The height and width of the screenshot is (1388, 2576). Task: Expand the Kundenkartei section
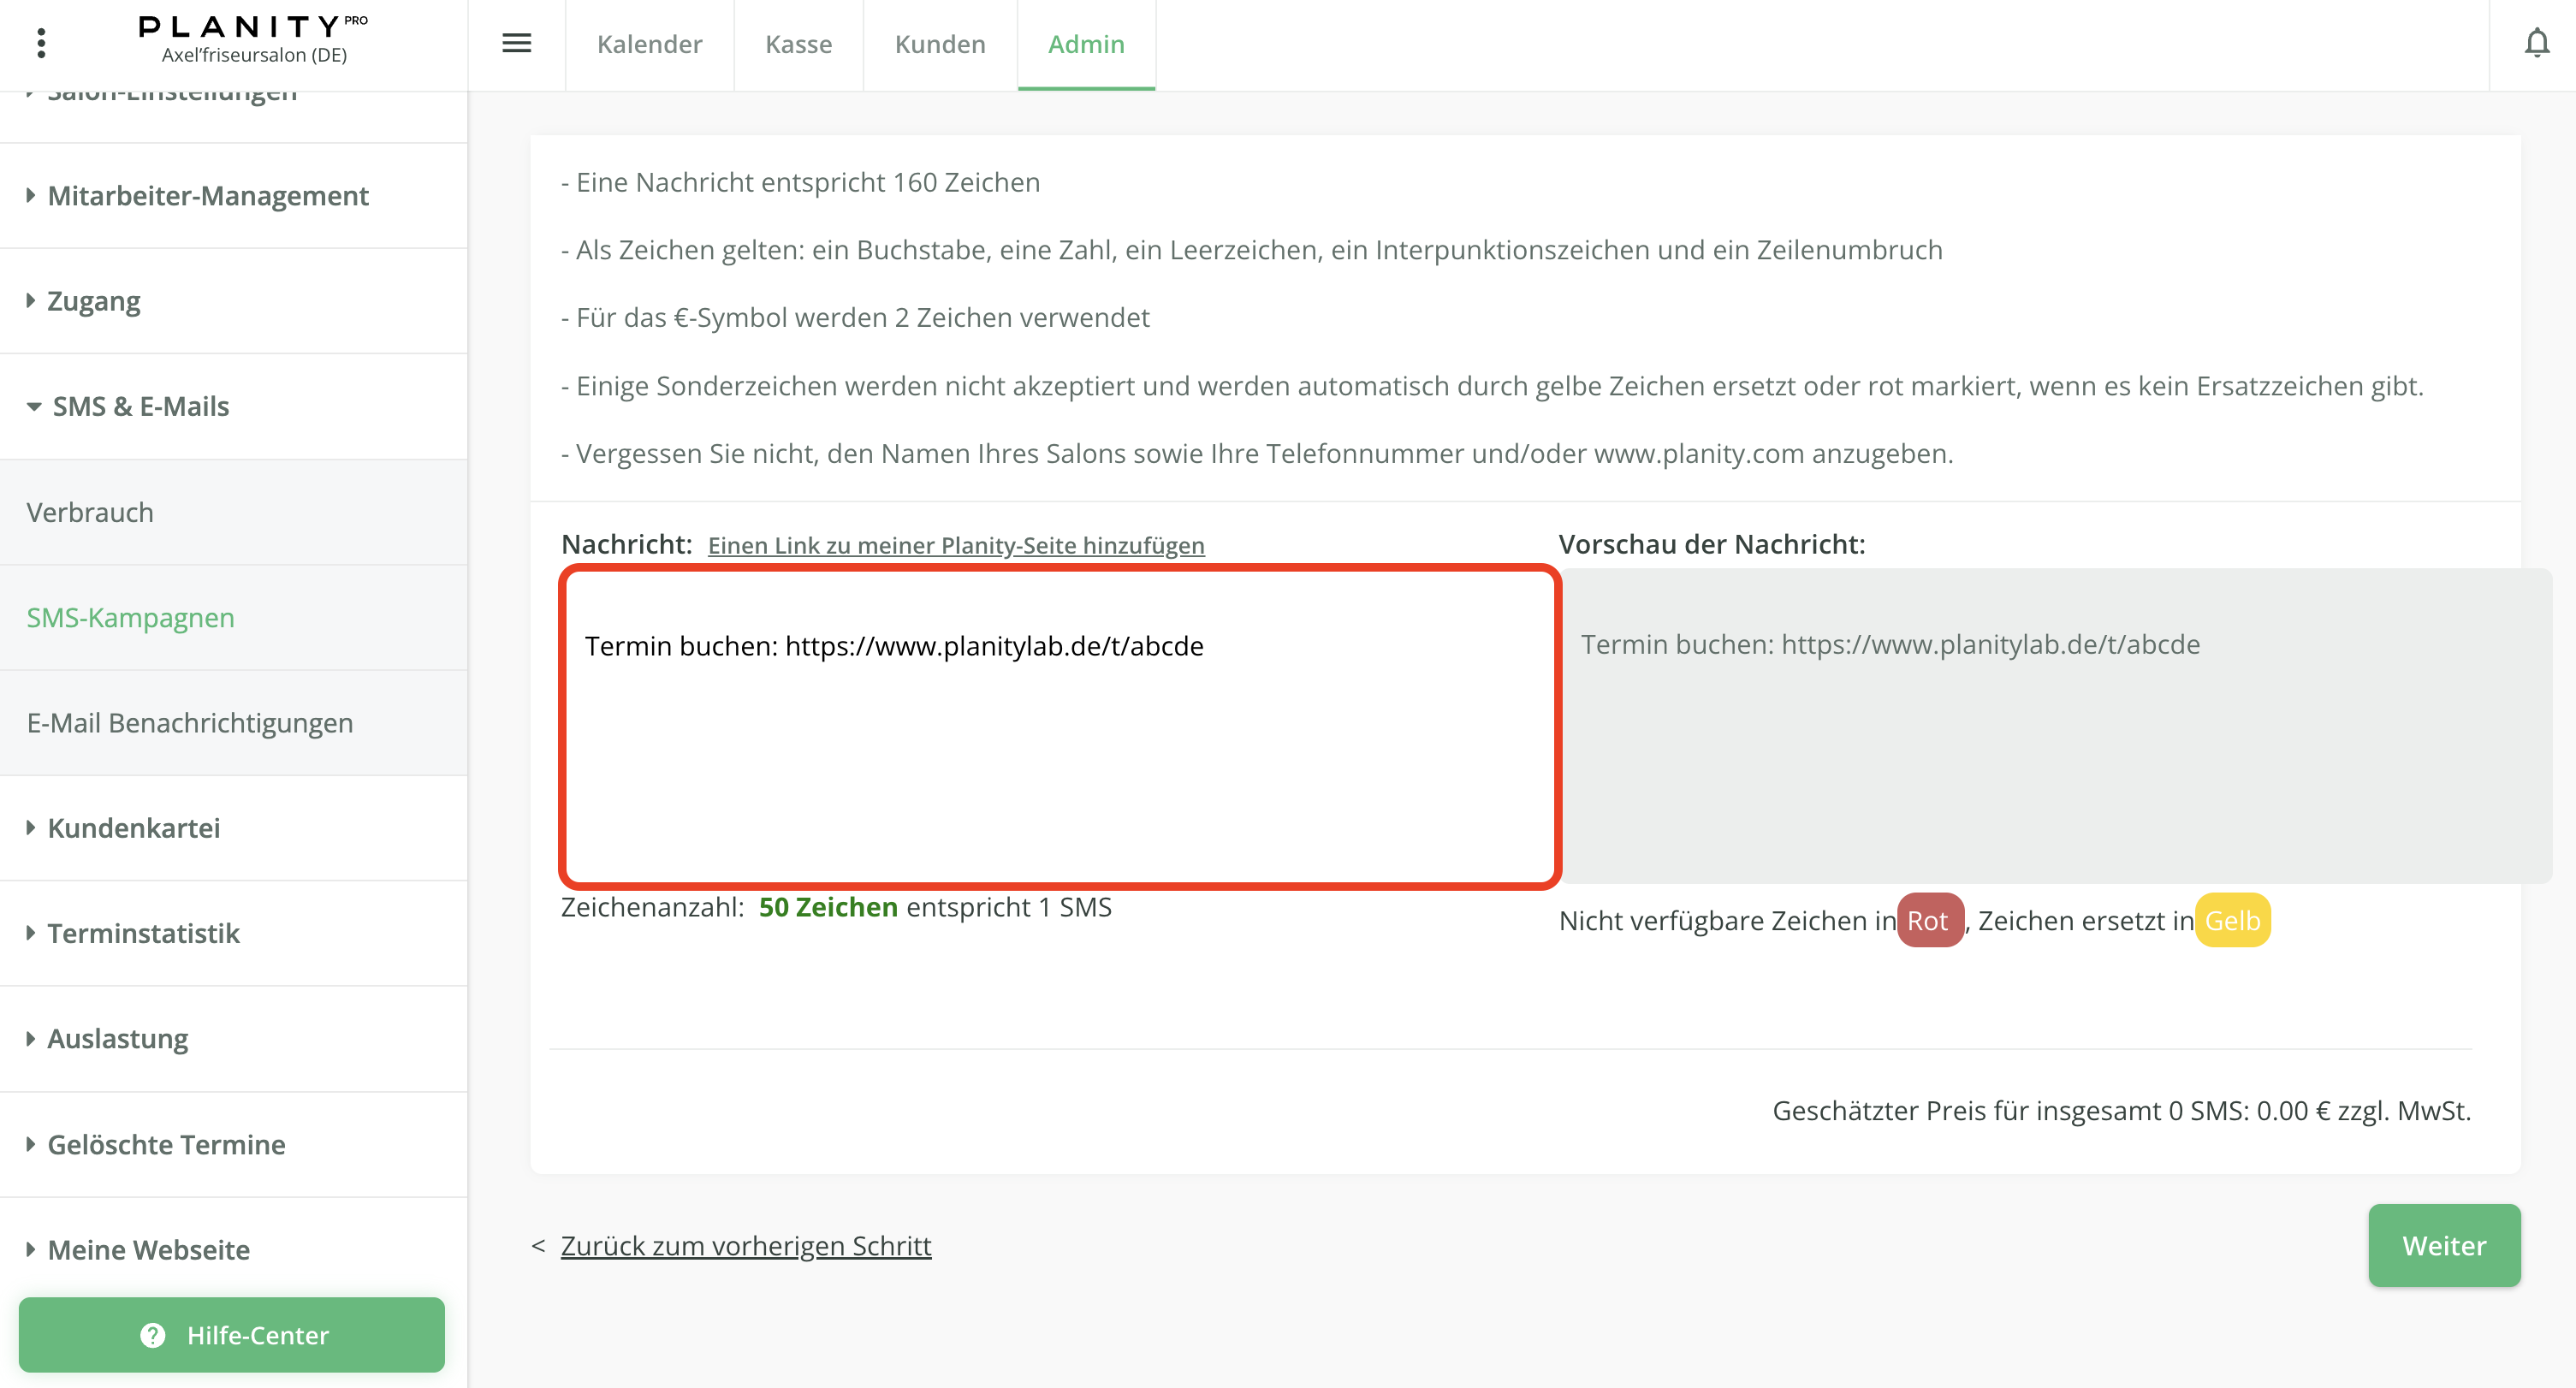[133, 828]
